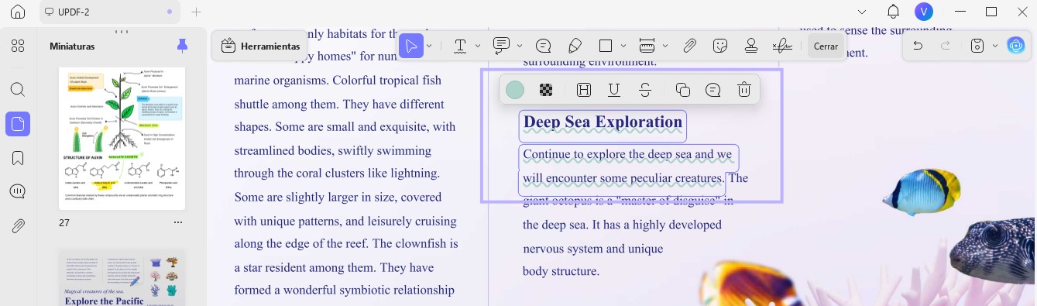Select the sticky note tool
The width and height of the screenshot is (1037, 306).
pyautogui.click(x=544, y=46)
